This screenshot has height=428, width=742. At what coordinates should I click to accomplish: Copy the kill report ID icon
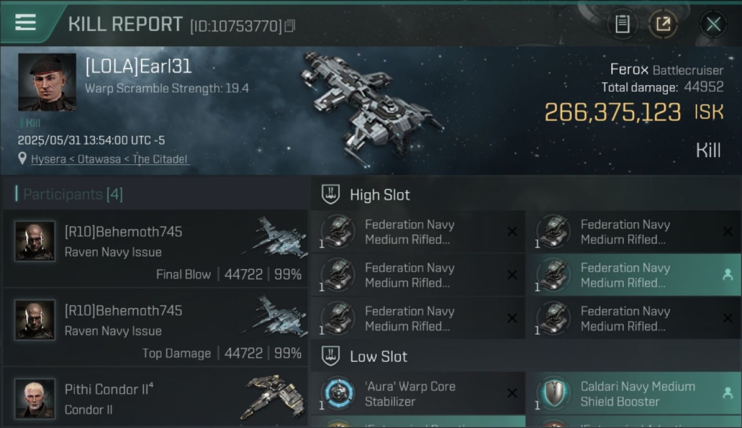(290, 26)
